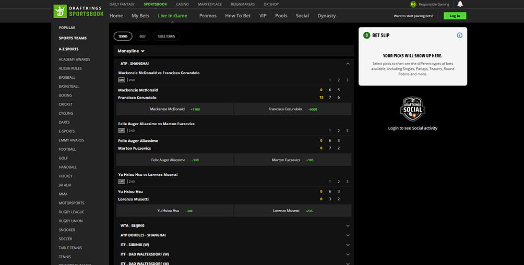Image resolution: width=524 pixels, height=265 pixels.
Task: Select Sports Teams in sidebar
Action: 73,38
